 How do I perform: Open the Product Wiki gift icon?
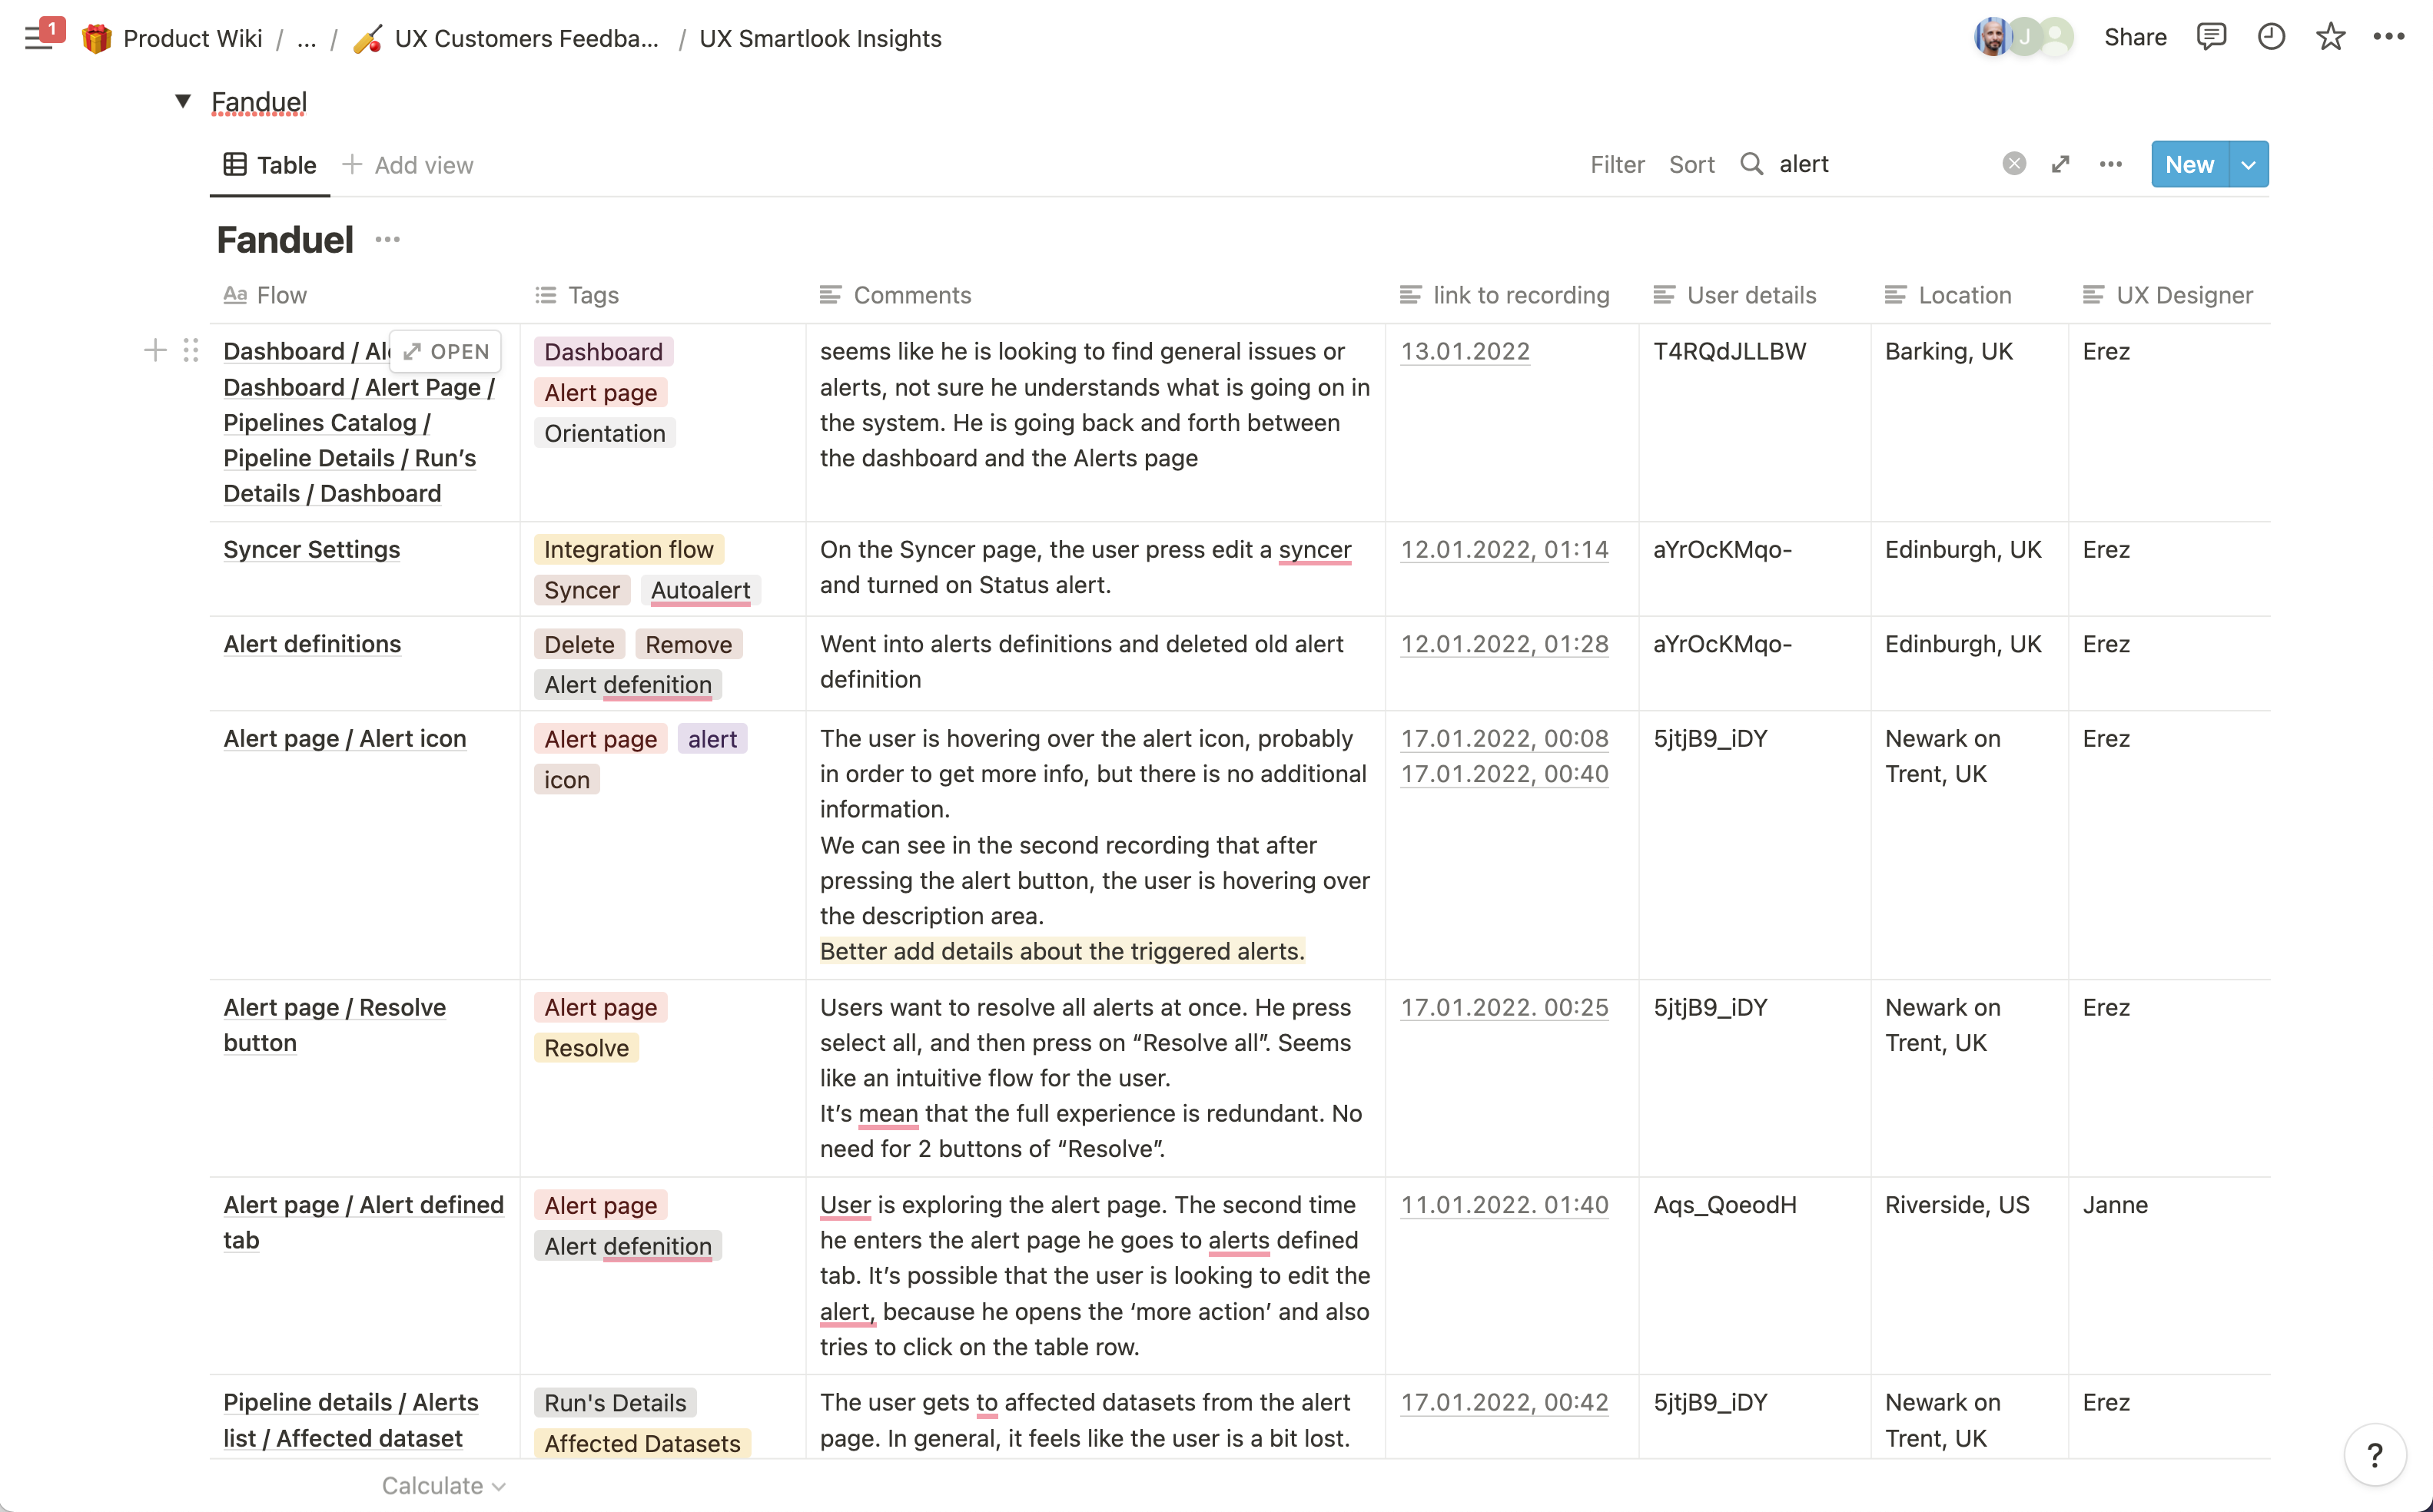(x=97, y=38)
